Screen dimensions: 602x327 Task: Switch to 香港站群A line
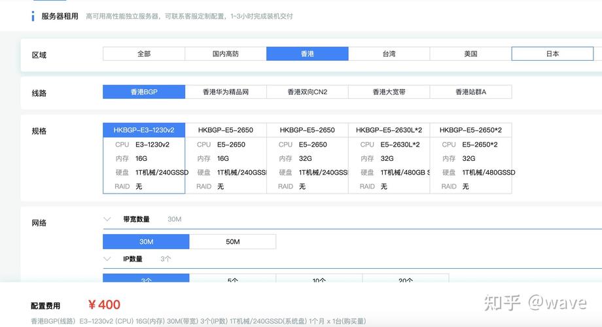pyautogui.click(x=470, y=92)
